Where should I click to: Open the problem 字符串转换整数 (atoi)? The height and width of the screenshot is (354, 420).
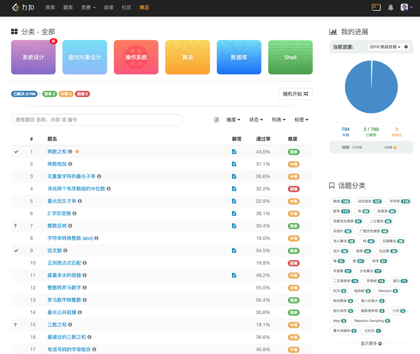coord(70,238)
